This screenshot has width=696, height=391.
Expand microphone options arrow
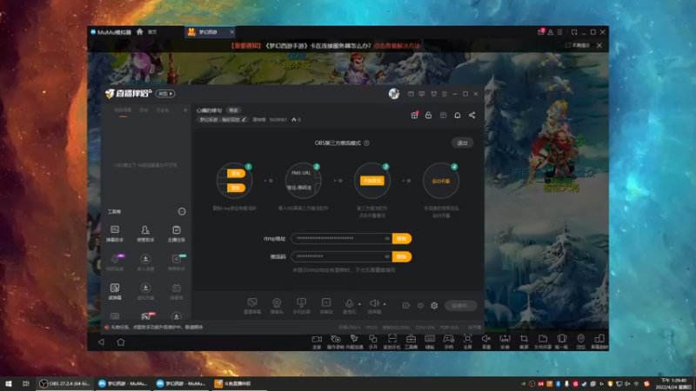click(359, 304)
